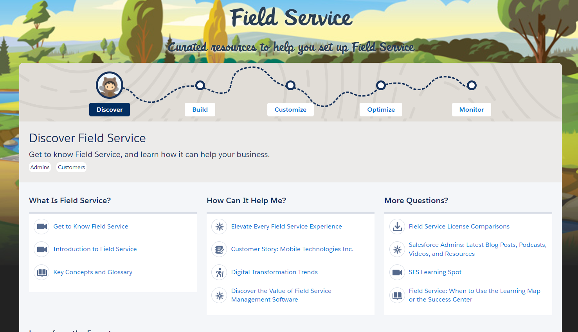Select the Customers audience tag
Screen dimensions: 578x332
pos(71,167)
